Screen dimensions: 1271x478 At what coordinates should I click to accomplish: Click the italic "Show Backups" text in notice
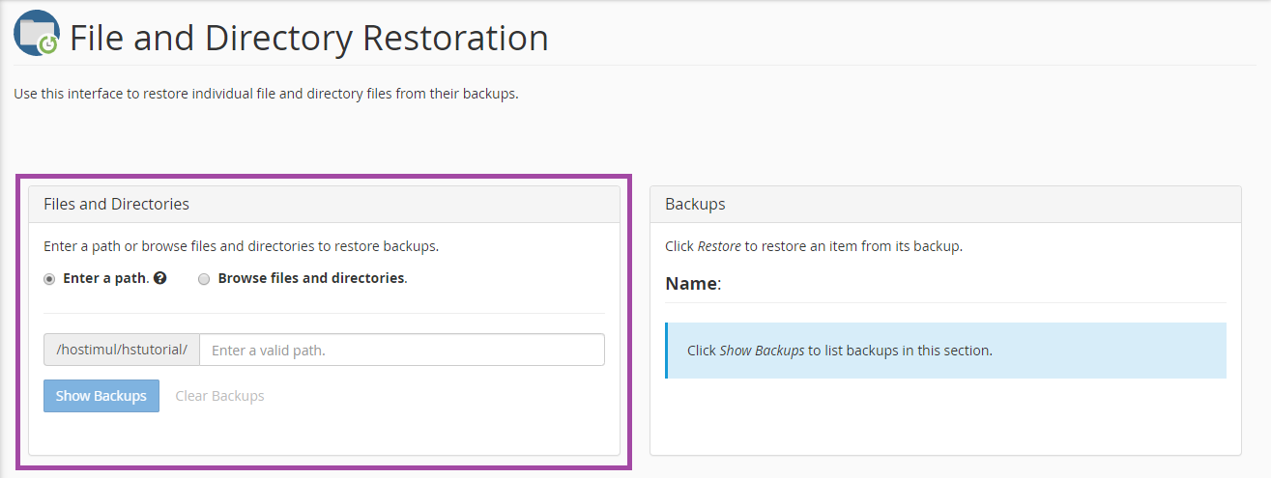762,351
